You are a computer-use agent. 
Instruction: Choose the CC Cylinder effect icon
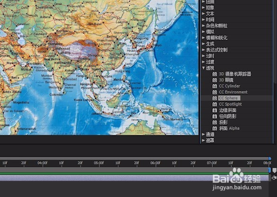click(x=214, y=86)
